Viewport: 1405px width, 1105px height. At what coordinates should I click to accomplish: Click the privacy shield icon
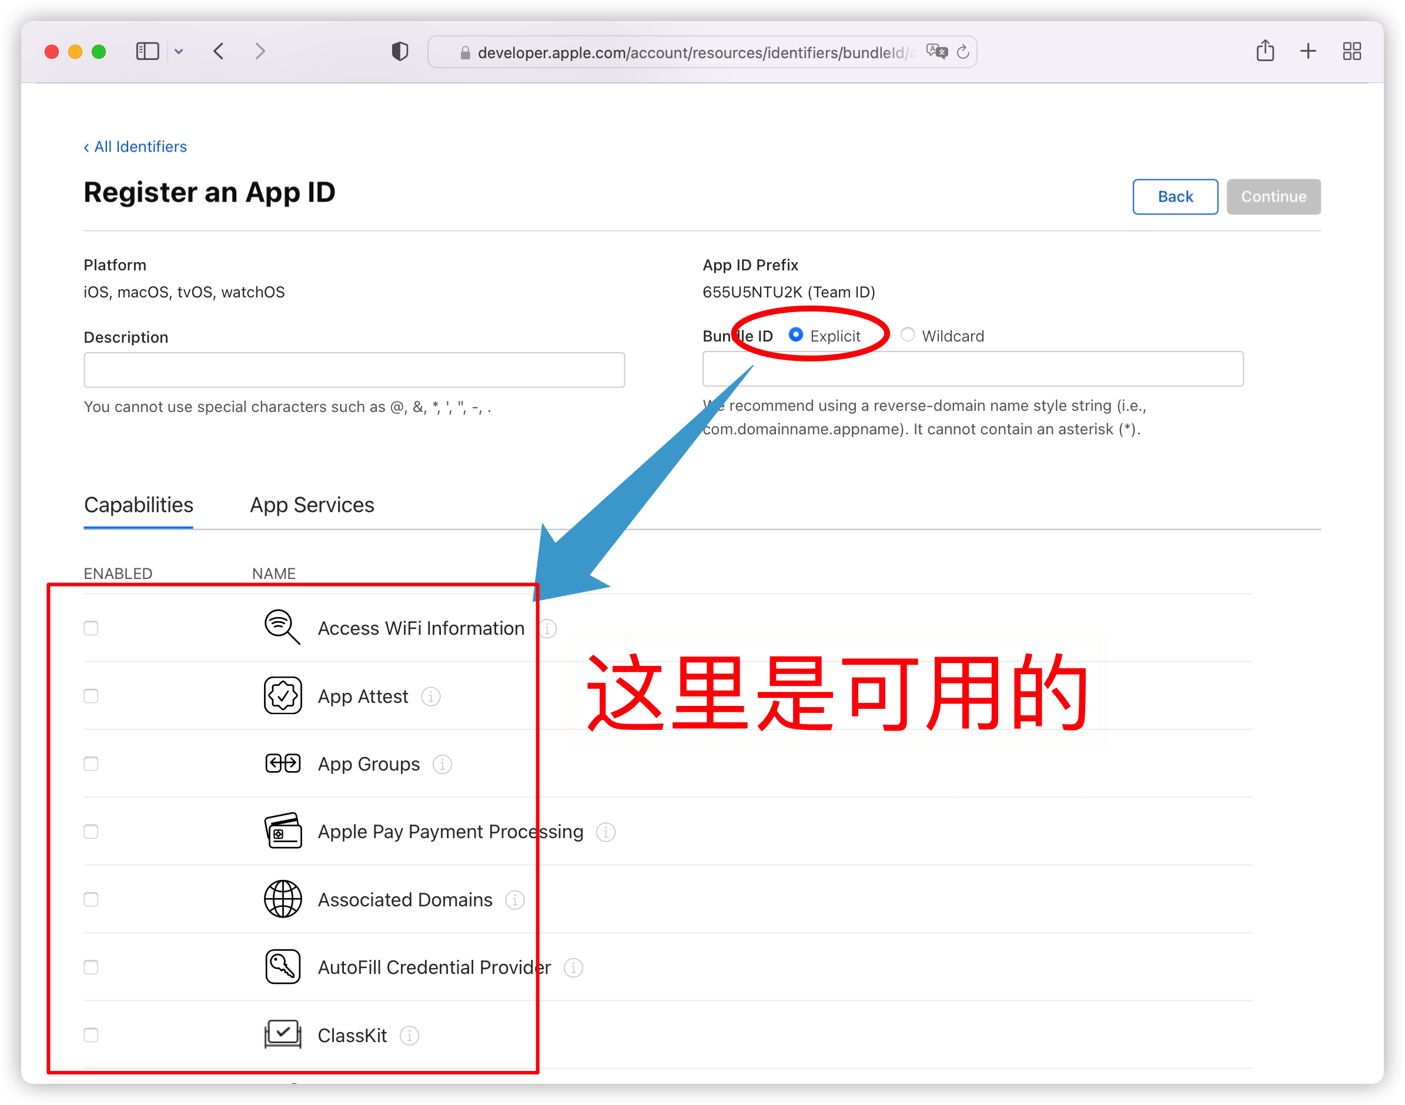tap(400, 52)
